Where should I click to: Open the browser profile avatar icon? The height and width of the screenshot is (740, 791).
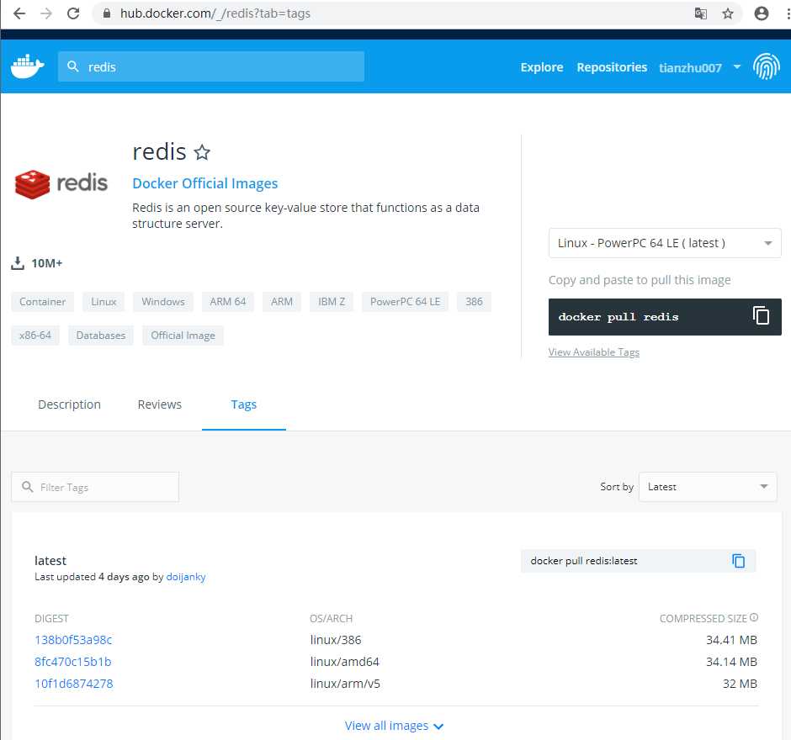pyautogui.click(x=762, y=13)
